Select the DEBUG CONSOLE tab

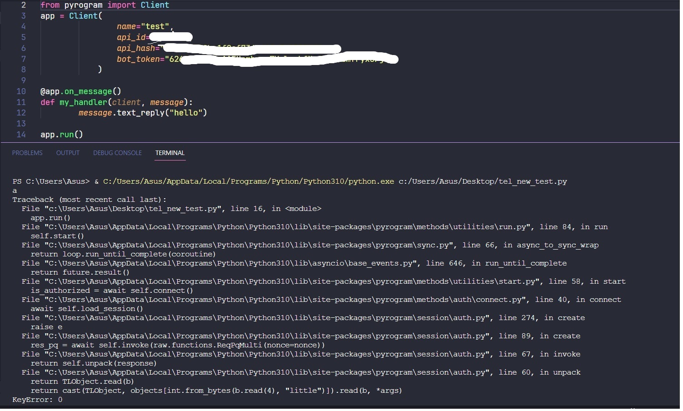pyautogui.click(x=117, y=153)
